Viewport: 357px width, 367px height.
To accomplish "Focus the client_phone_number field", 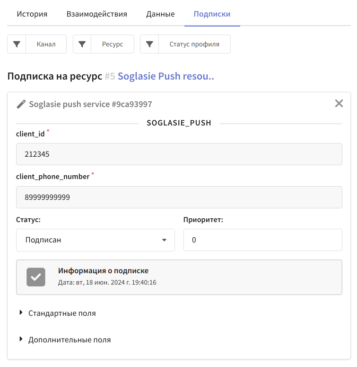I will [179, 197].
